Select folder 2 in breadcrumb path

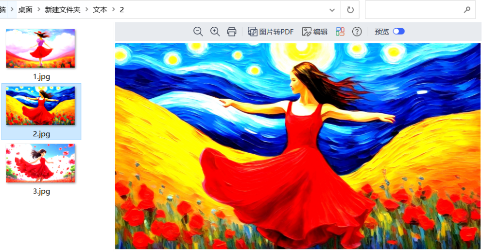122,10
